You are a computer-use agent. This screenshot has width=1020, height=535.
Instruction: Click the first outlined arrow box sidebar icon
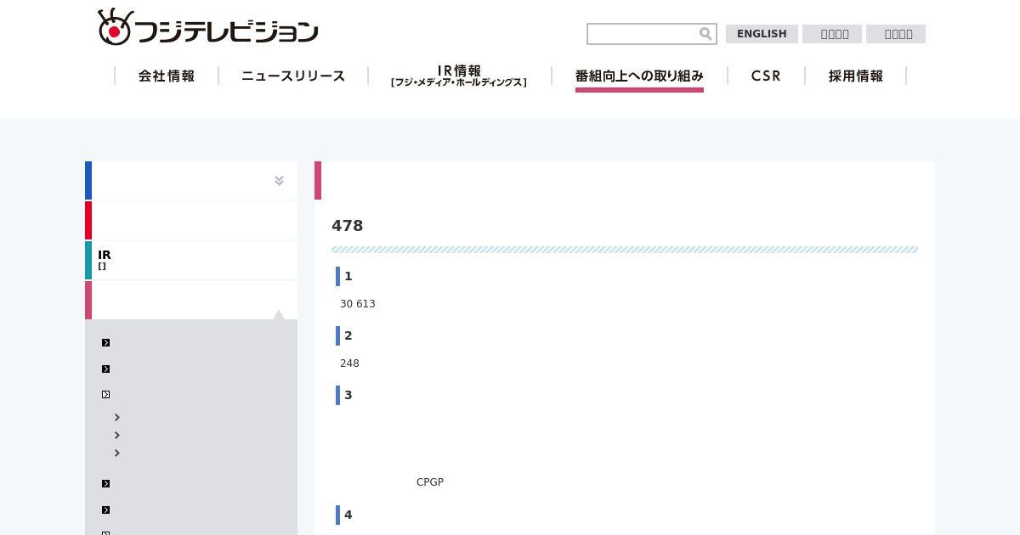coord(106,395)
